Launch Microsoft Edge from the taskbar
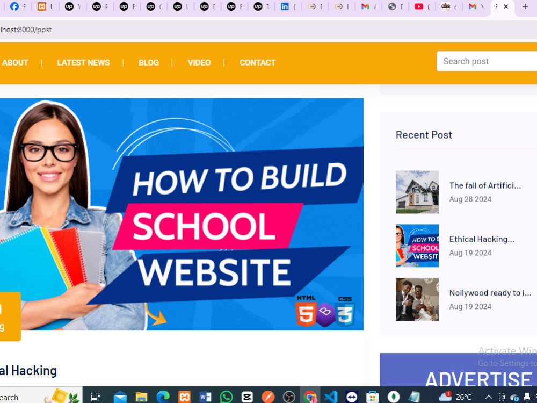The image size is (537, 403). pos(163,397)
